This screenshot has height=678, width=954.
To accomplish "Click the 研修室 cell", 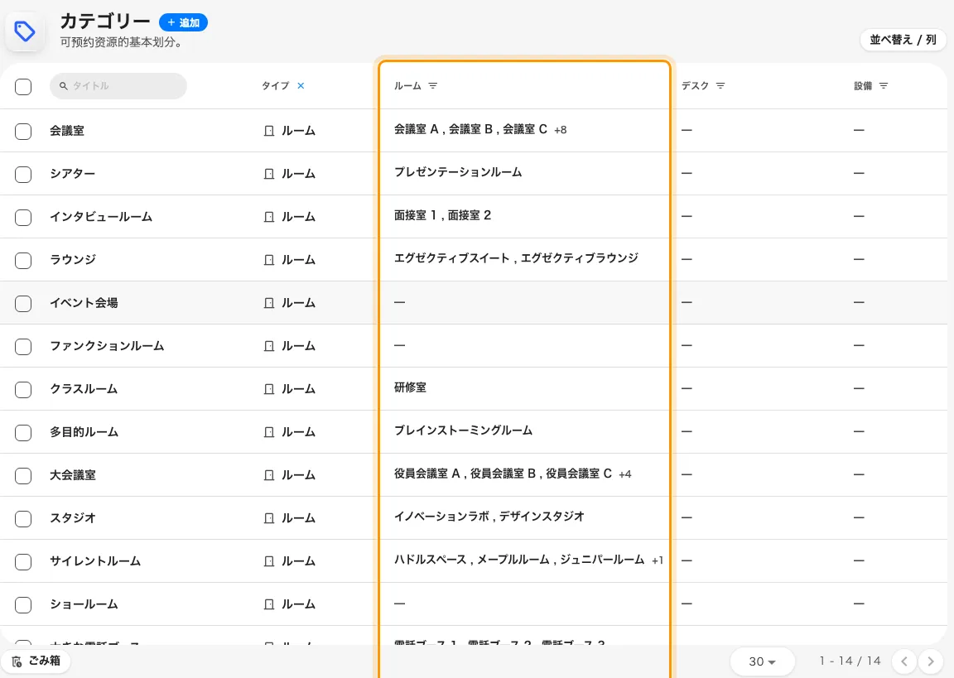I will tap(410, 387).
